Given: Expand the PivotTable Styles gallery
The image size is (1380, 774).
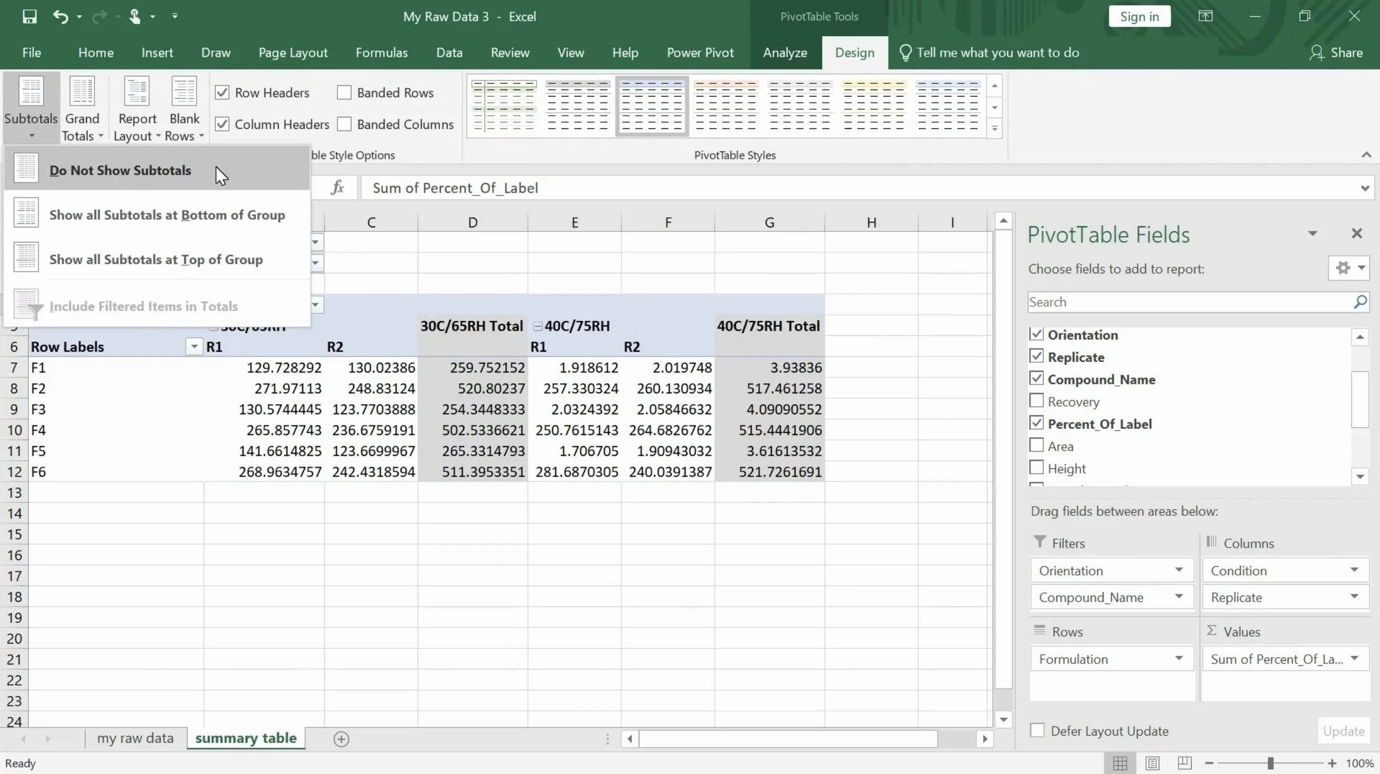Looking at the screenshot, I should pyautogui.click(x=994, y=128).
